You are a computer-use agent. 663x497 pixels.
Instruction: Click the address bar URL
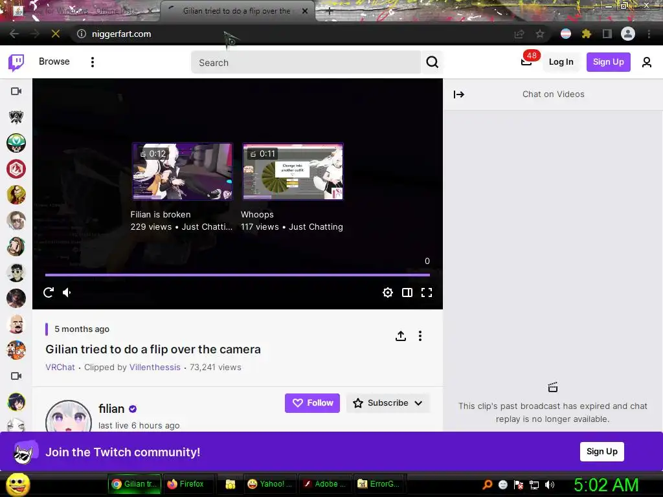tap(121, 34)
